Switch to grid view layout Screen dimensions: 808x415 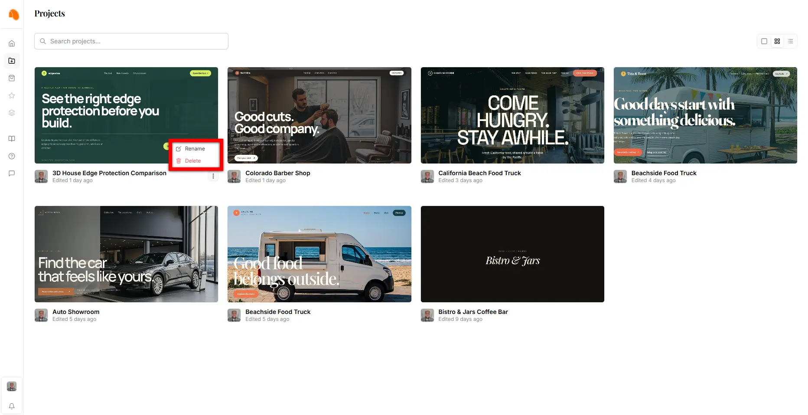tap(777, 41)
